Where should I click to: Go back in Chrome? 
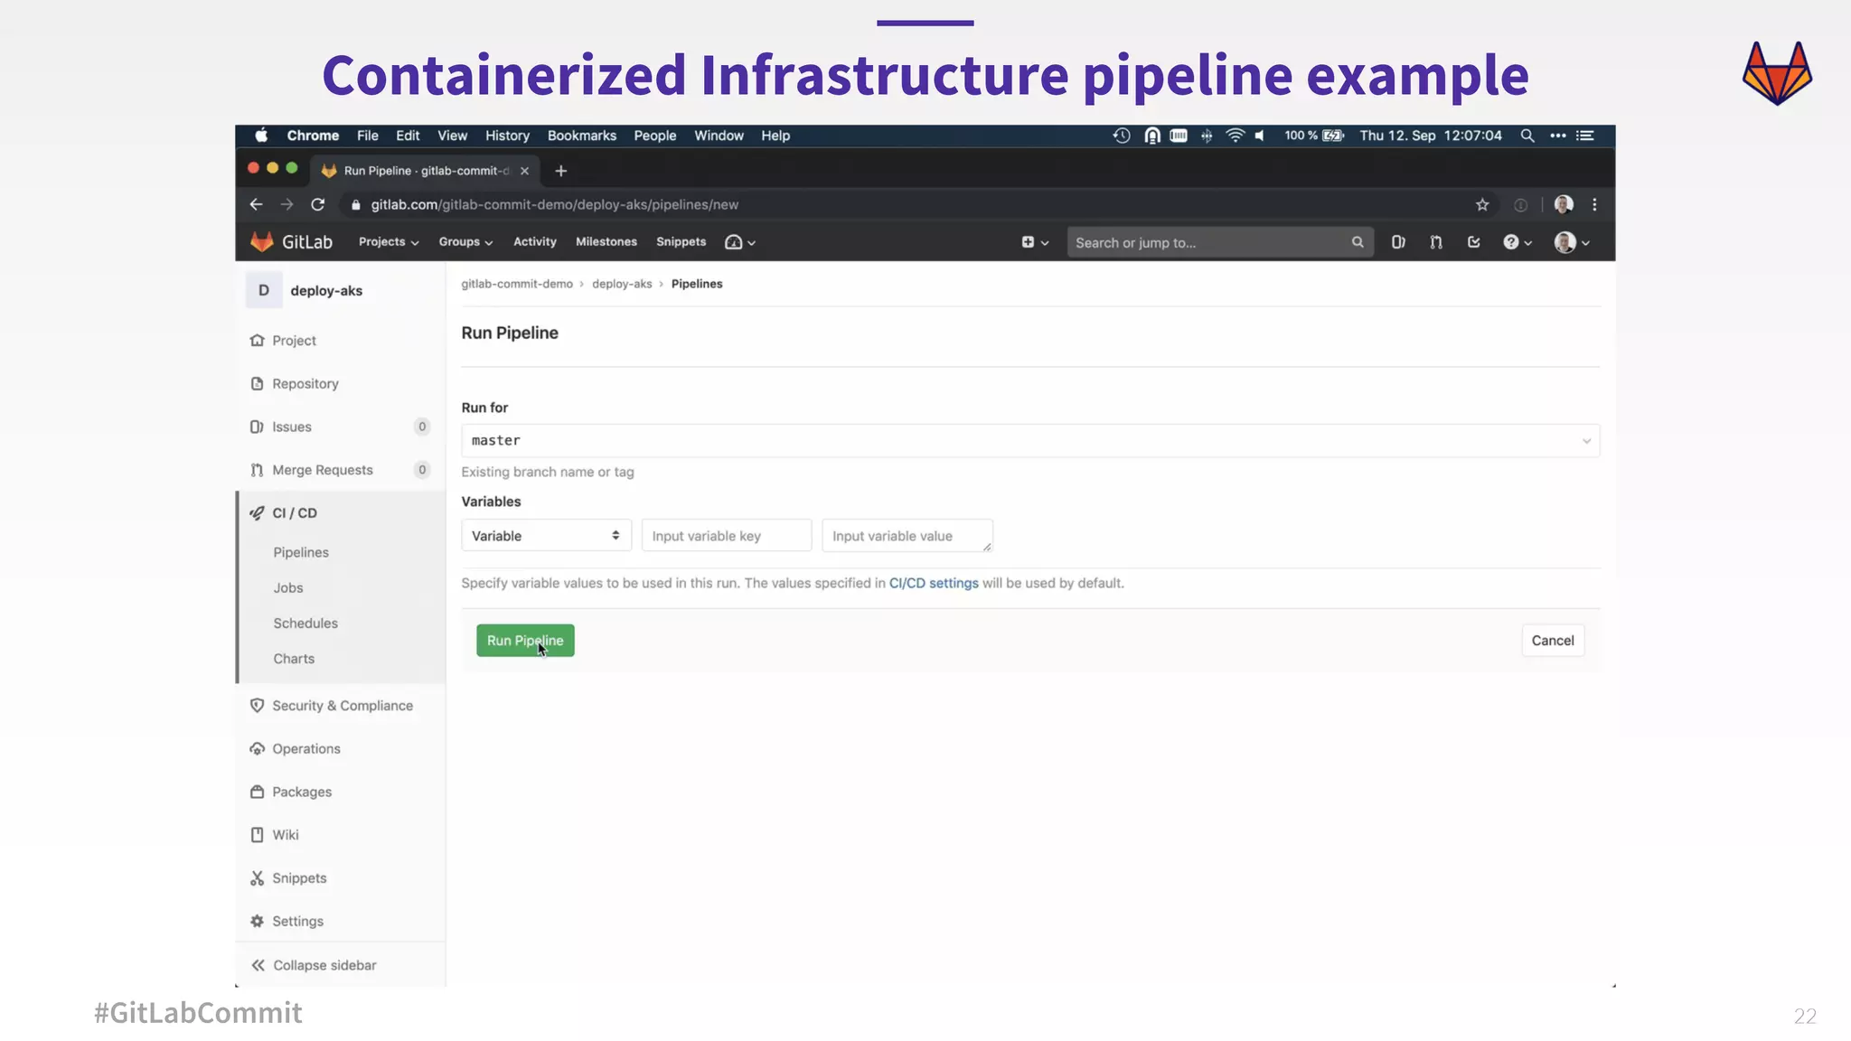(x=256, y=205)
